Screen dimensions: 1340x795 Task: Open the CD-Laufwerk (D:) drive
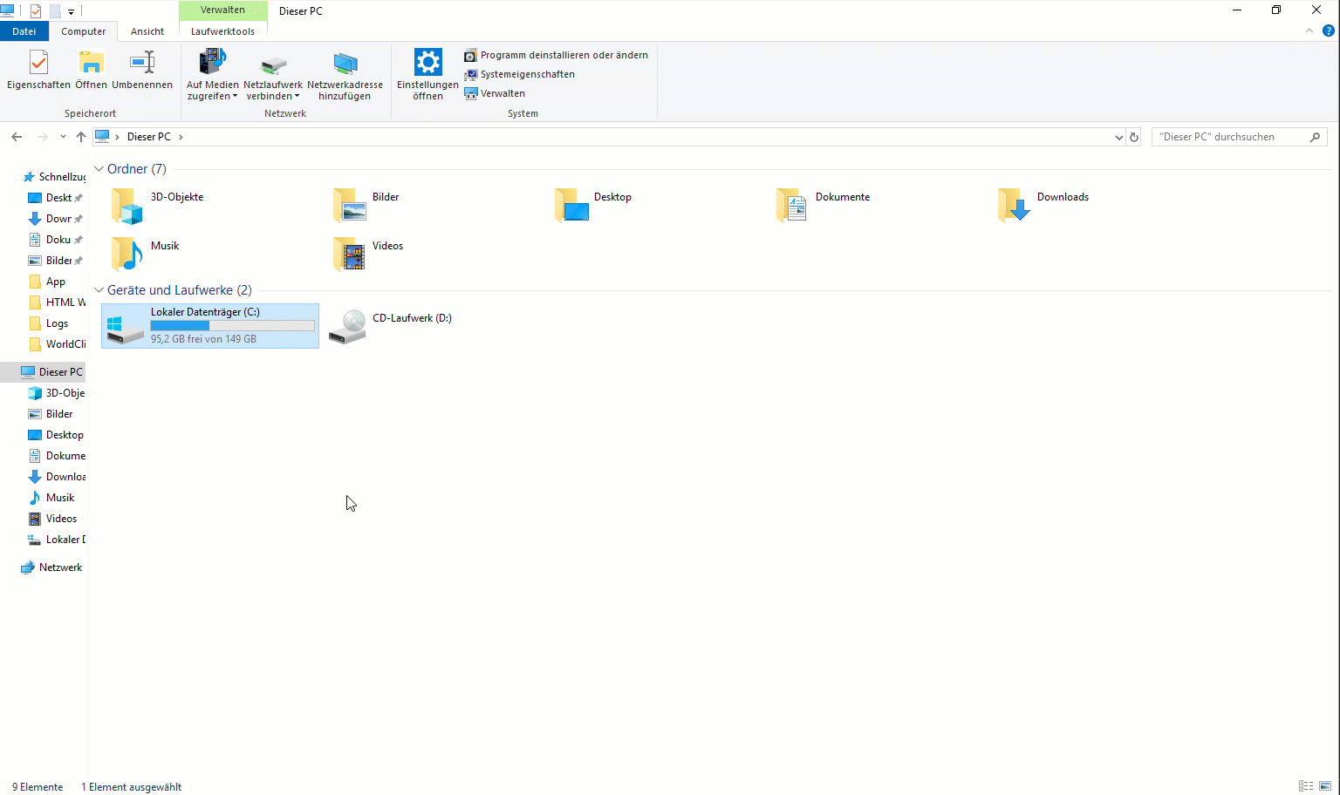(x=348, y=326)
